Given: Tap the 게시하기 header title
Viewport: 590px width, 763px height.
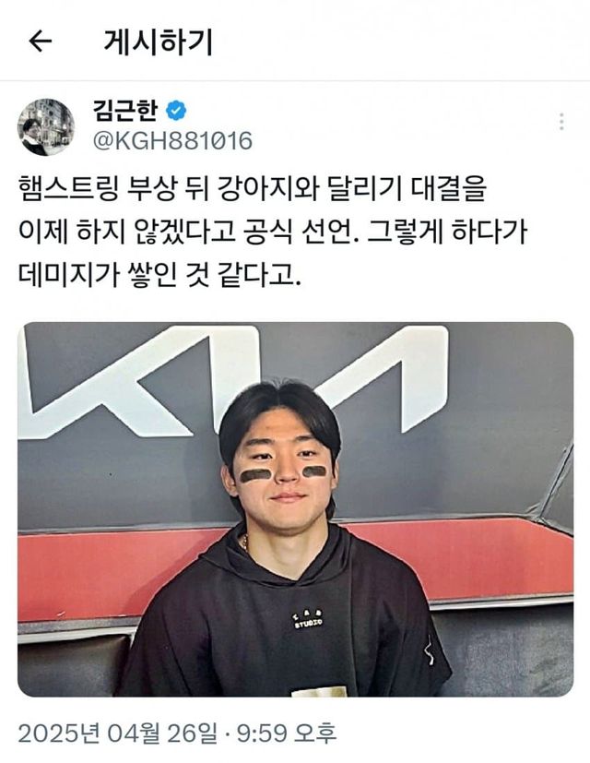Looking at the screenshot, I should (159, 42).
